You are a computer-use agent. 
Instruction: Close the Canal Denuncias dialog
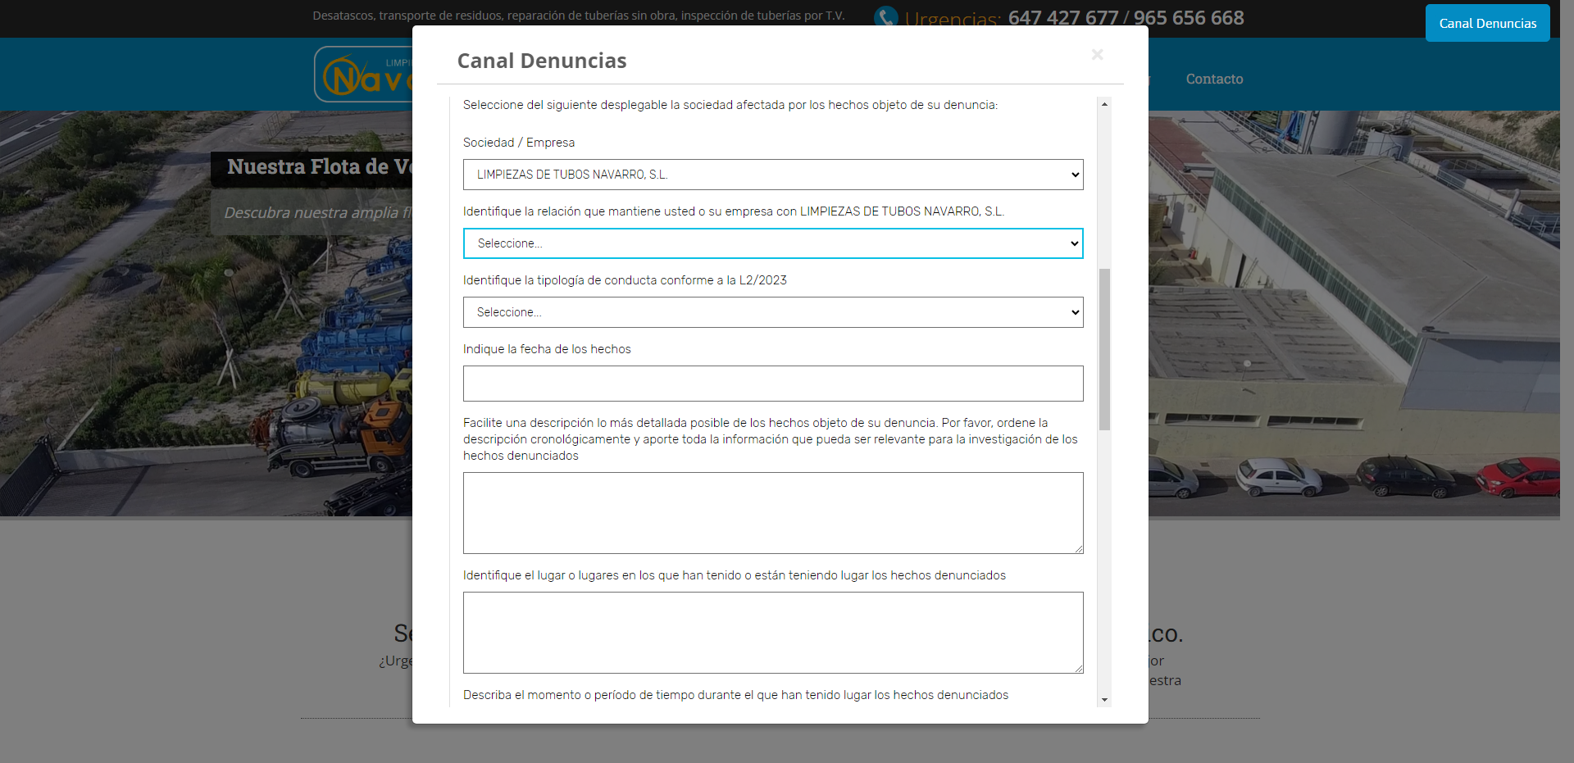[1097, 55]
